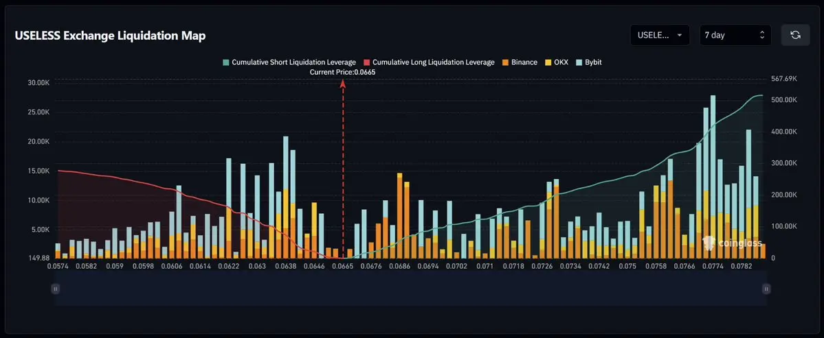Click x-axis label 0.0646
The image size is (824, 338).
point(314,266)
